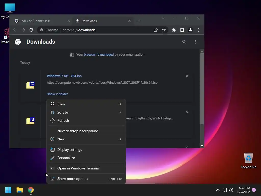The height and width of the screenshot is (196, 261).
Task: Open network status tray icon
Action: [225, 190]
